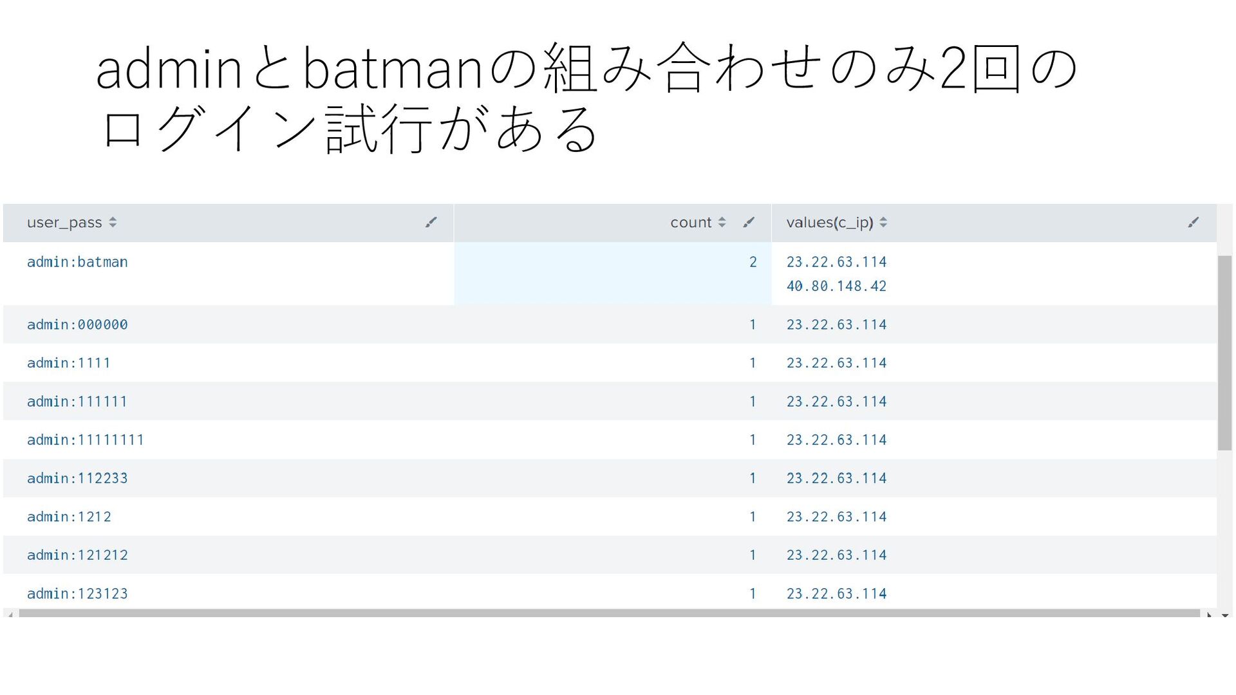Select the highlighted count value 2

click(x=753, y=263)
